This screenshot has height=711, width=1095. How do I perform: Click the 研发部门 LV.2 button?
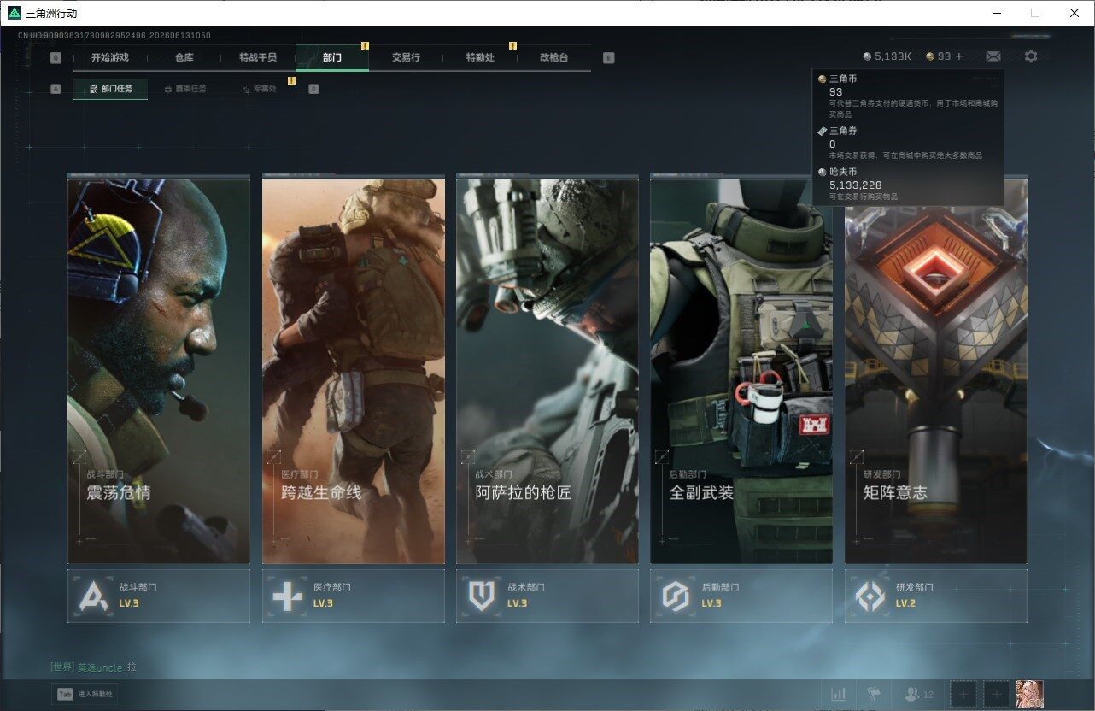(x=936, y=596)
